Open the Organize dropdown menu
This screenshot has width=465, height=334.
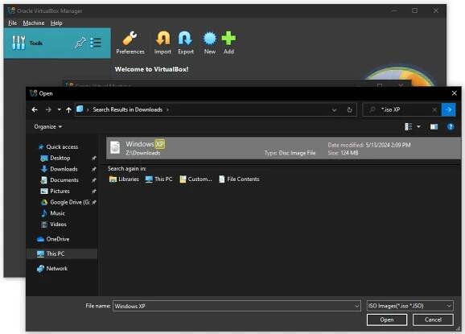pos(48,126)
